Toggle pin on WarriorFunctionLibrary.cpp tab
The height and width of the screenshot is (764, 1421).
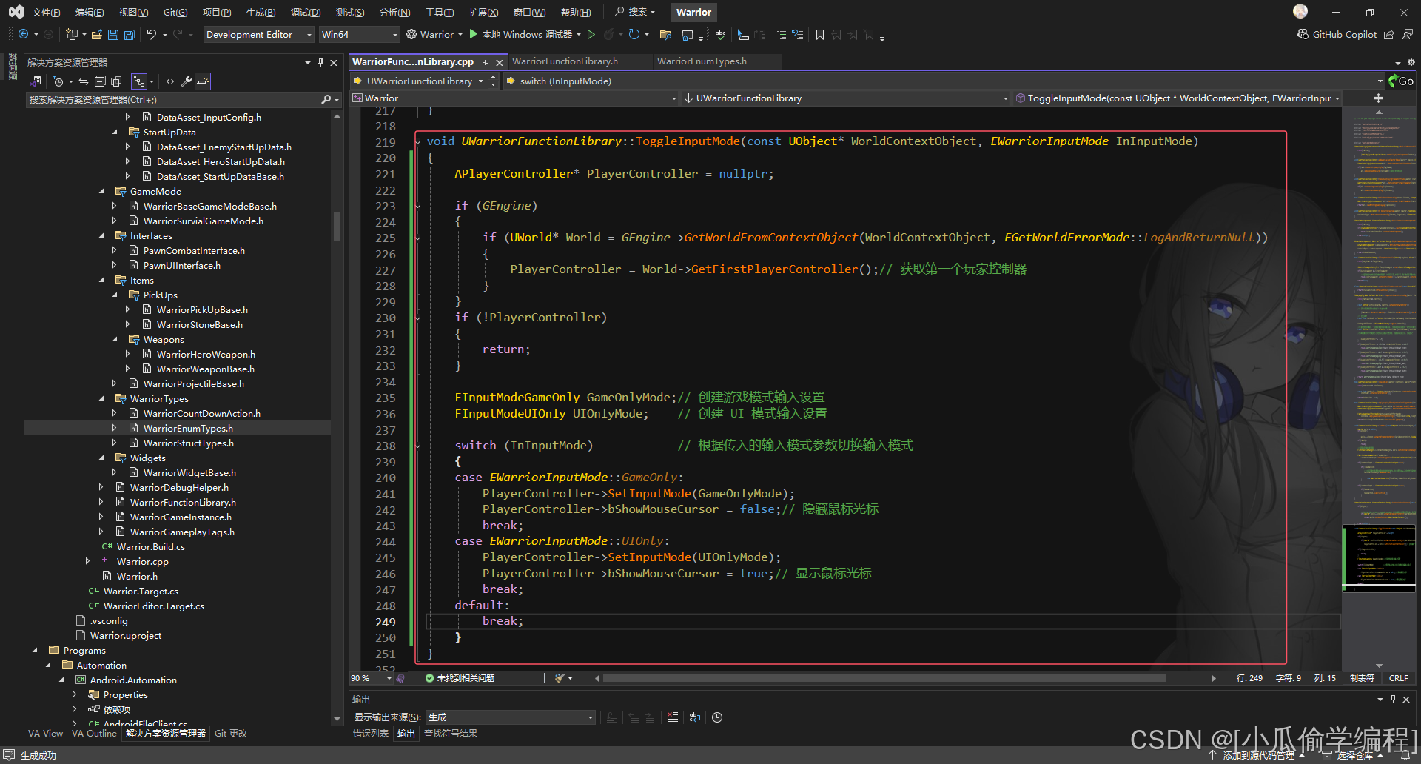(486, 62)
